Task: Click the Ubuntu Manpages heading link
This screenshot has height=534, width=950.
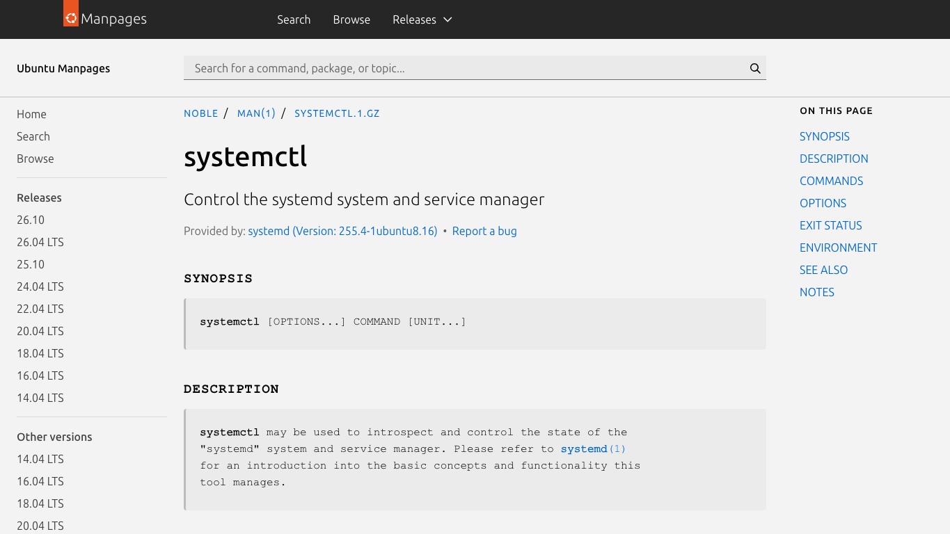Action: [x=63, y=68]
